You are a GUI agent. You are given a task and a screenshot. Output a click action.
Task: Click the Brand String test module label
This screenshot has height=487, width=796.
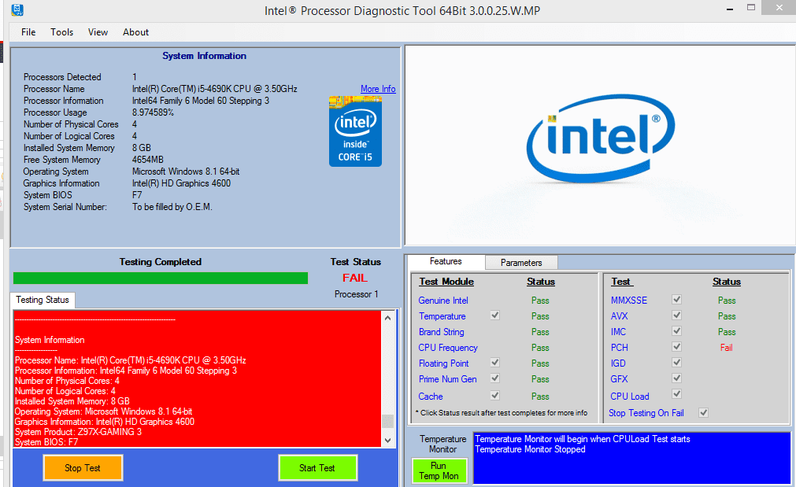click(441, 332)
